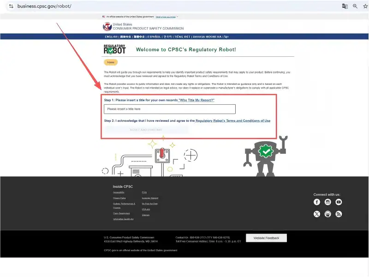This screenshot has height=277, width=369.
Task: Click the "Welcome to CPSC's Regulatory Robot!" heading
Action: point(186,49)
